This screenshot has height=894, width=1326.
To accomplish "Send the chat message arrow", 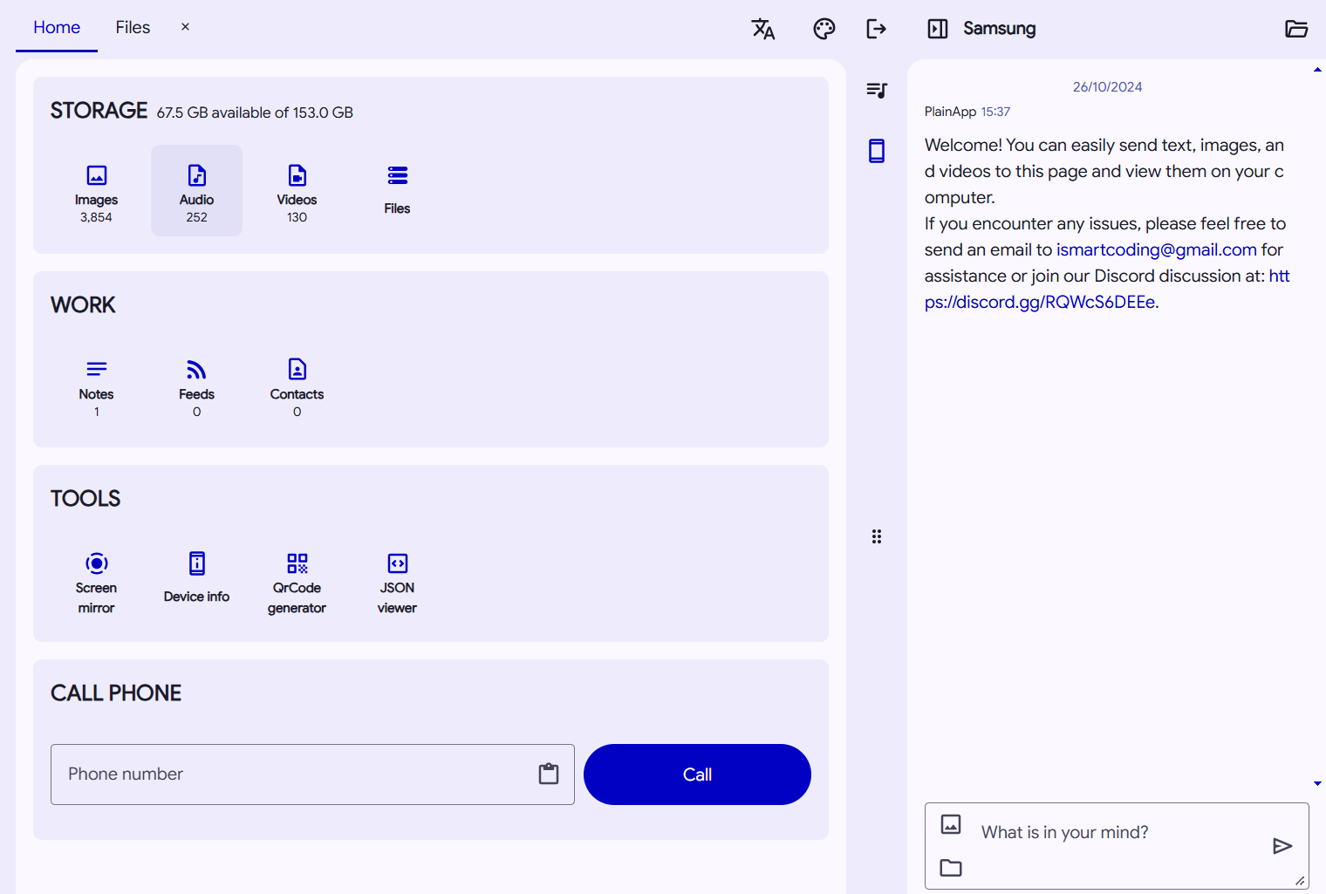I will pyautogui.click(x=1282, y=846).
